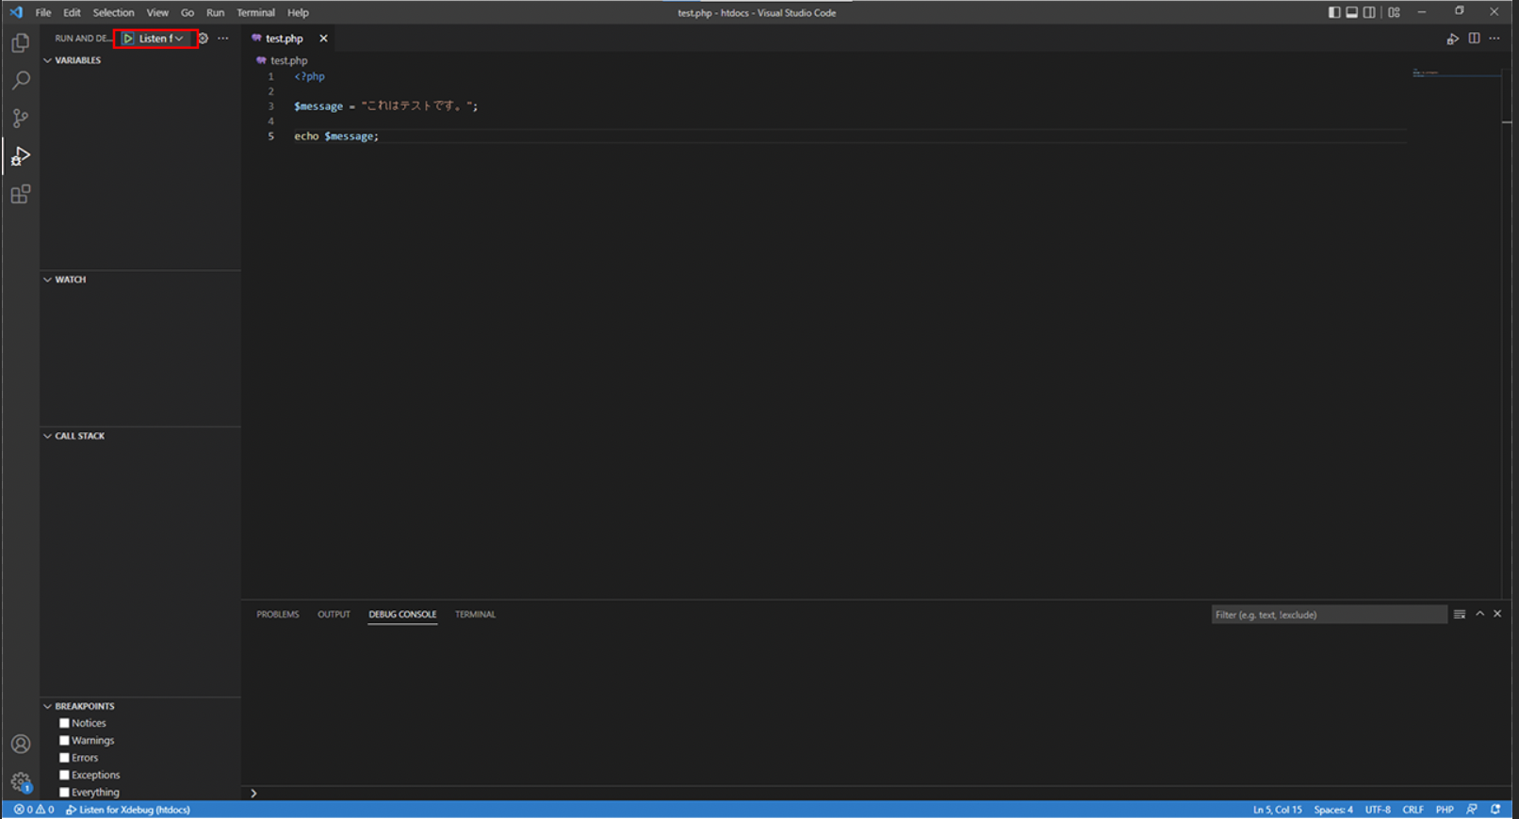
Task: Change indentation via Spaces: 4
Action: pos(1333,810)
